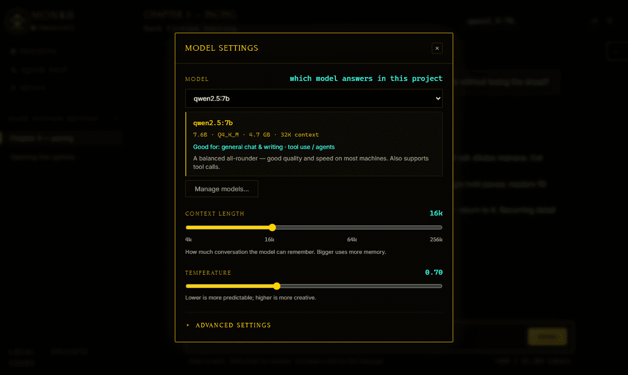Click the qwen2.5:7b heading in the info card

(x=213, y=123)
